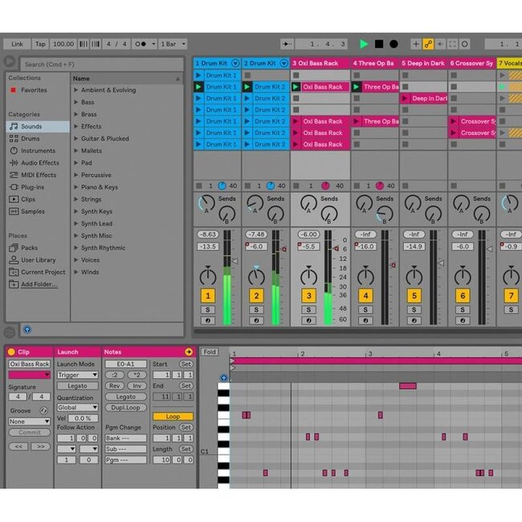Click the Commit groove button
This screenshot has height=522, width=522.
pyautogui.click(x=29, y=432)
